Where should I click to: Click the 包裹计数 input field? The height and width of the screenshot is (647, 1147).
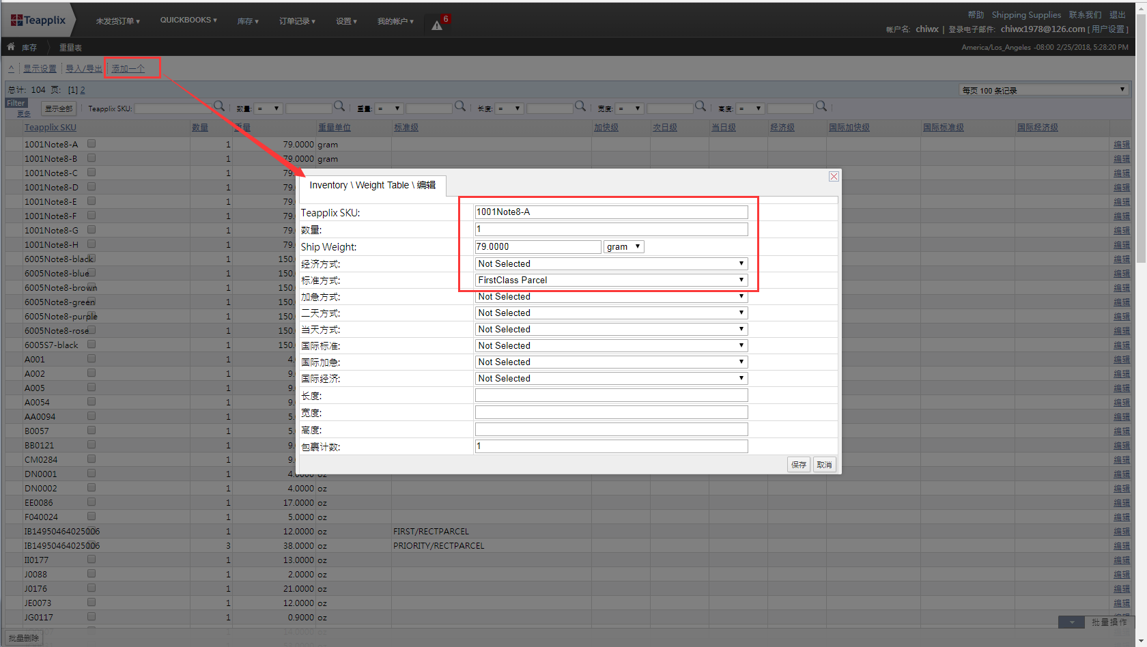click(611, 446)
